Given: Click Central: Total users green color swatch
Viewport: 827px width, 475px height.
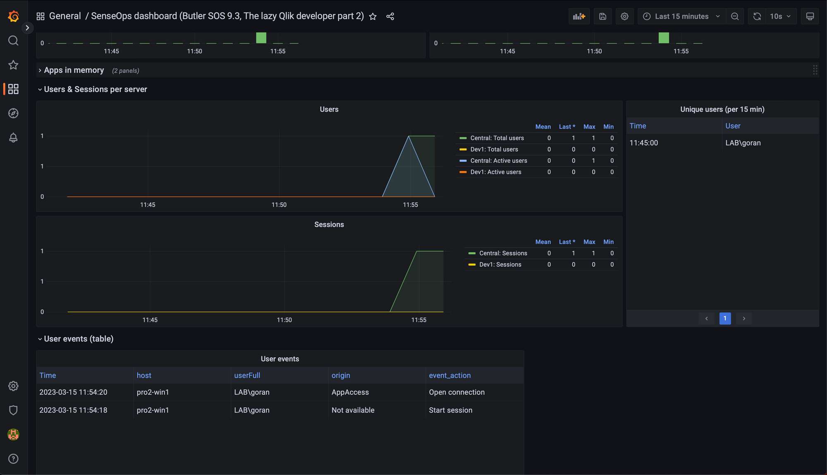Looking at the screenshot, I should [463, 138].
